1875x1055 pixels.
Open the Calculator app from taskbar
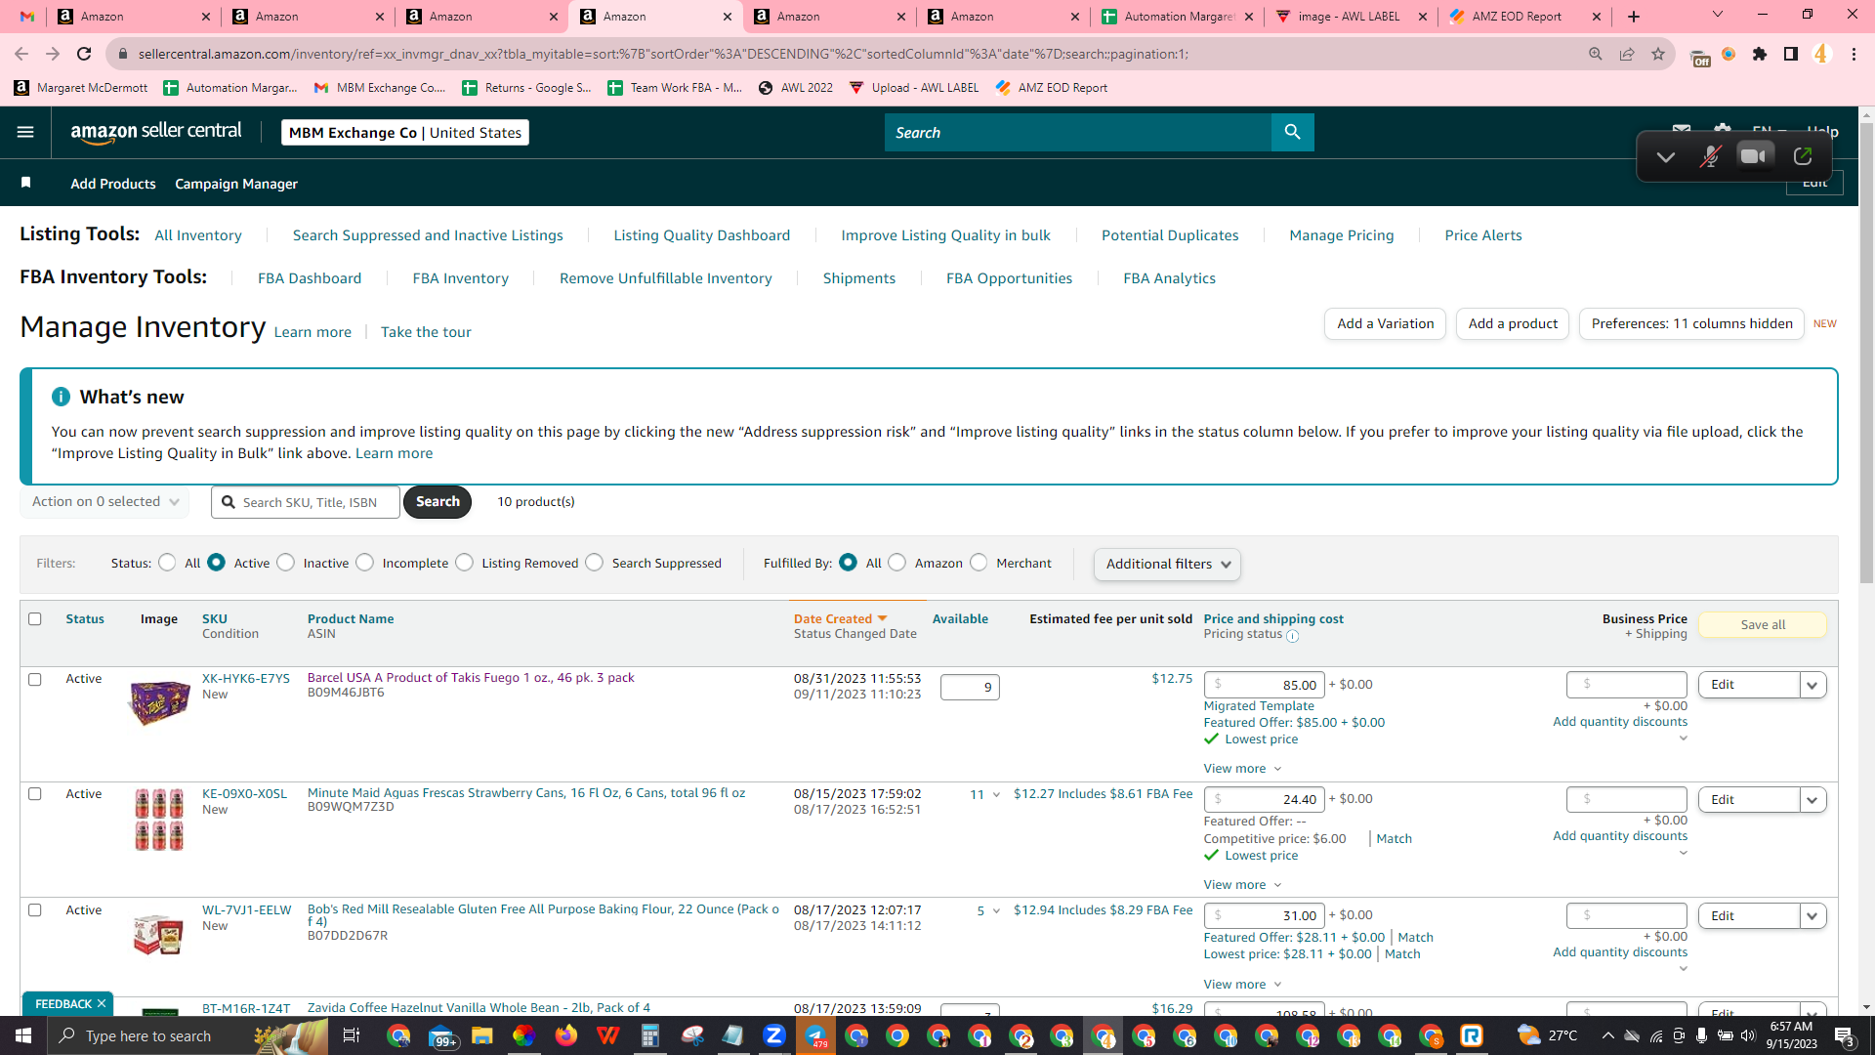[649, 1035]
